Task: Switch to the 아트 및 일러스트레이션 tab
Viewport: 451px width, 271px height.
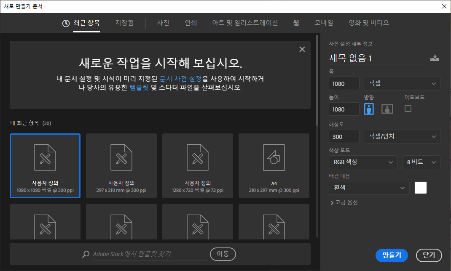Action: 245,23
